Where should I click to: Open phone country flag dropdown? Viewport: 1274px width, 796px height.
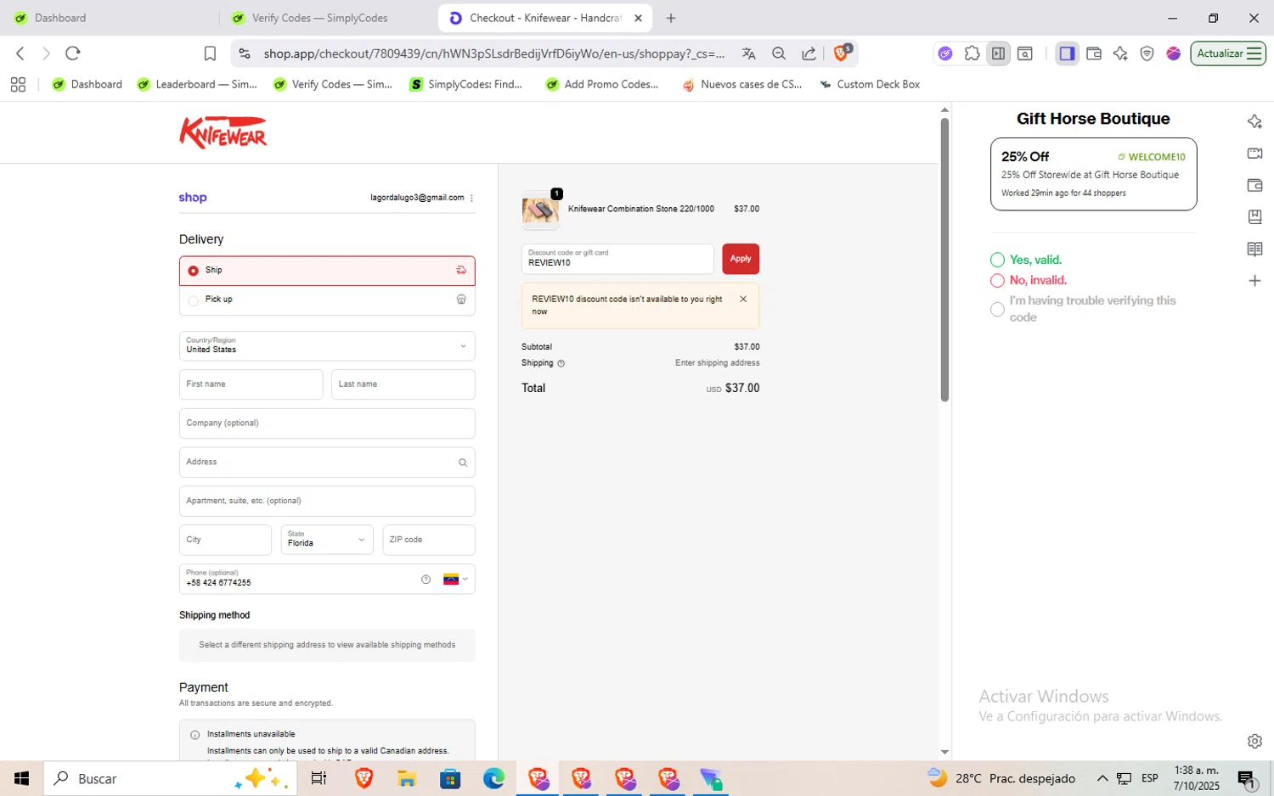coord(456,580)
